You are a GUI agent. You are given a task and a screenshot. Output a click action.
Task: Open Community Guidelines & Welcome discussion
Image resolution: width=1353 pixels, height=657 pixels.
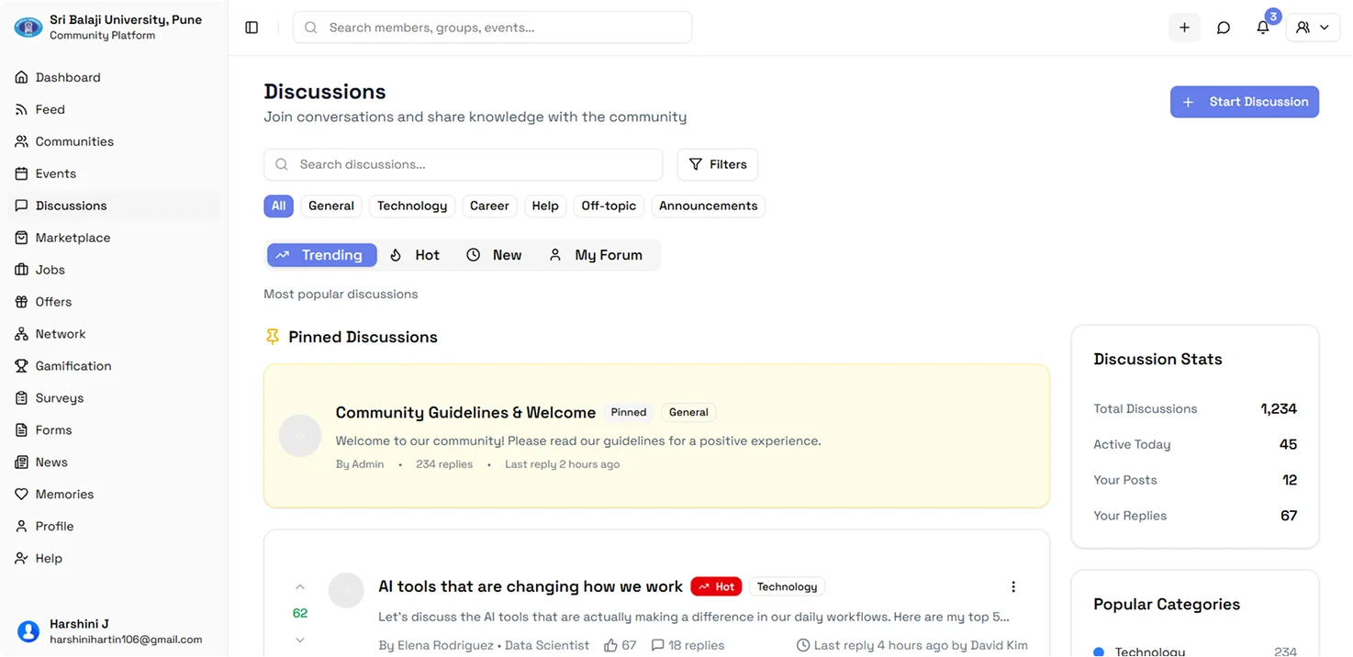[x=465, y=413]
